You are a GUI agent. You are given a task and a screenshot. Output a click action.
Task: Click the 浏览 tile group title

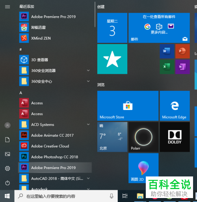(x=101, y=85)
